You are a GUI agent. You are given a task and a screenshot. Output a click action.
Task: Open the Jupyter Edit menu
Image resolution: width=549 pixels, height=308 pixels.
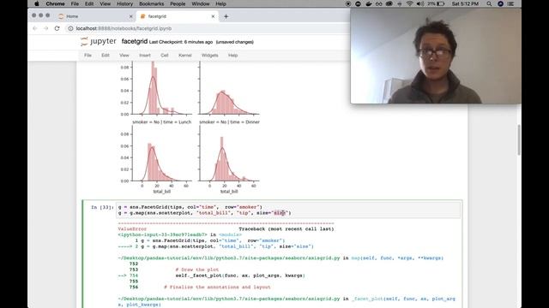(x=106, y=55)
